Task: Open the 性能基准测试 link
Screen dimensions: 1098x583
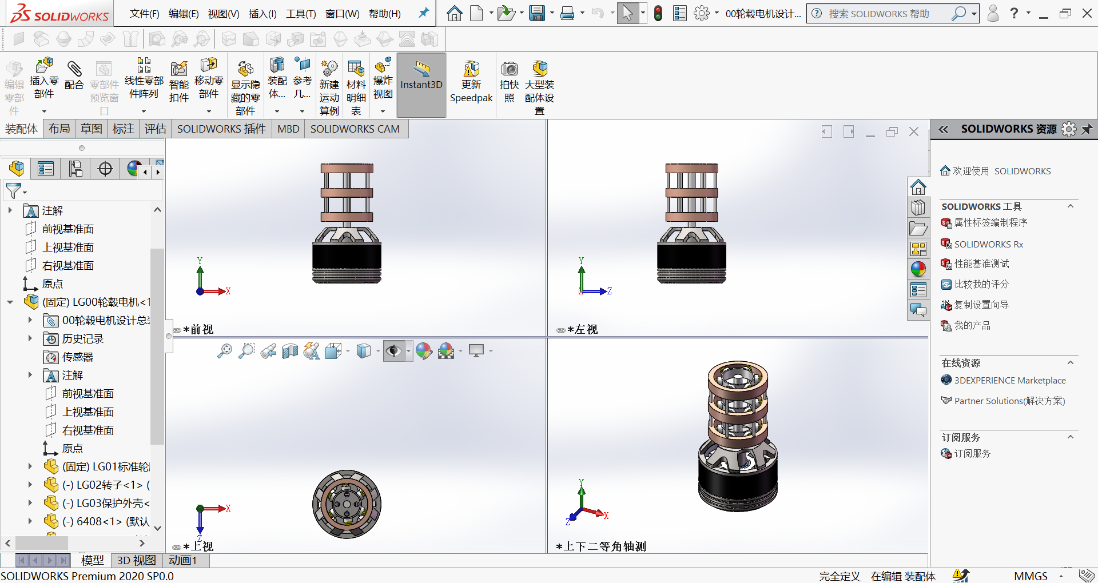Action: tap(981, 263)
